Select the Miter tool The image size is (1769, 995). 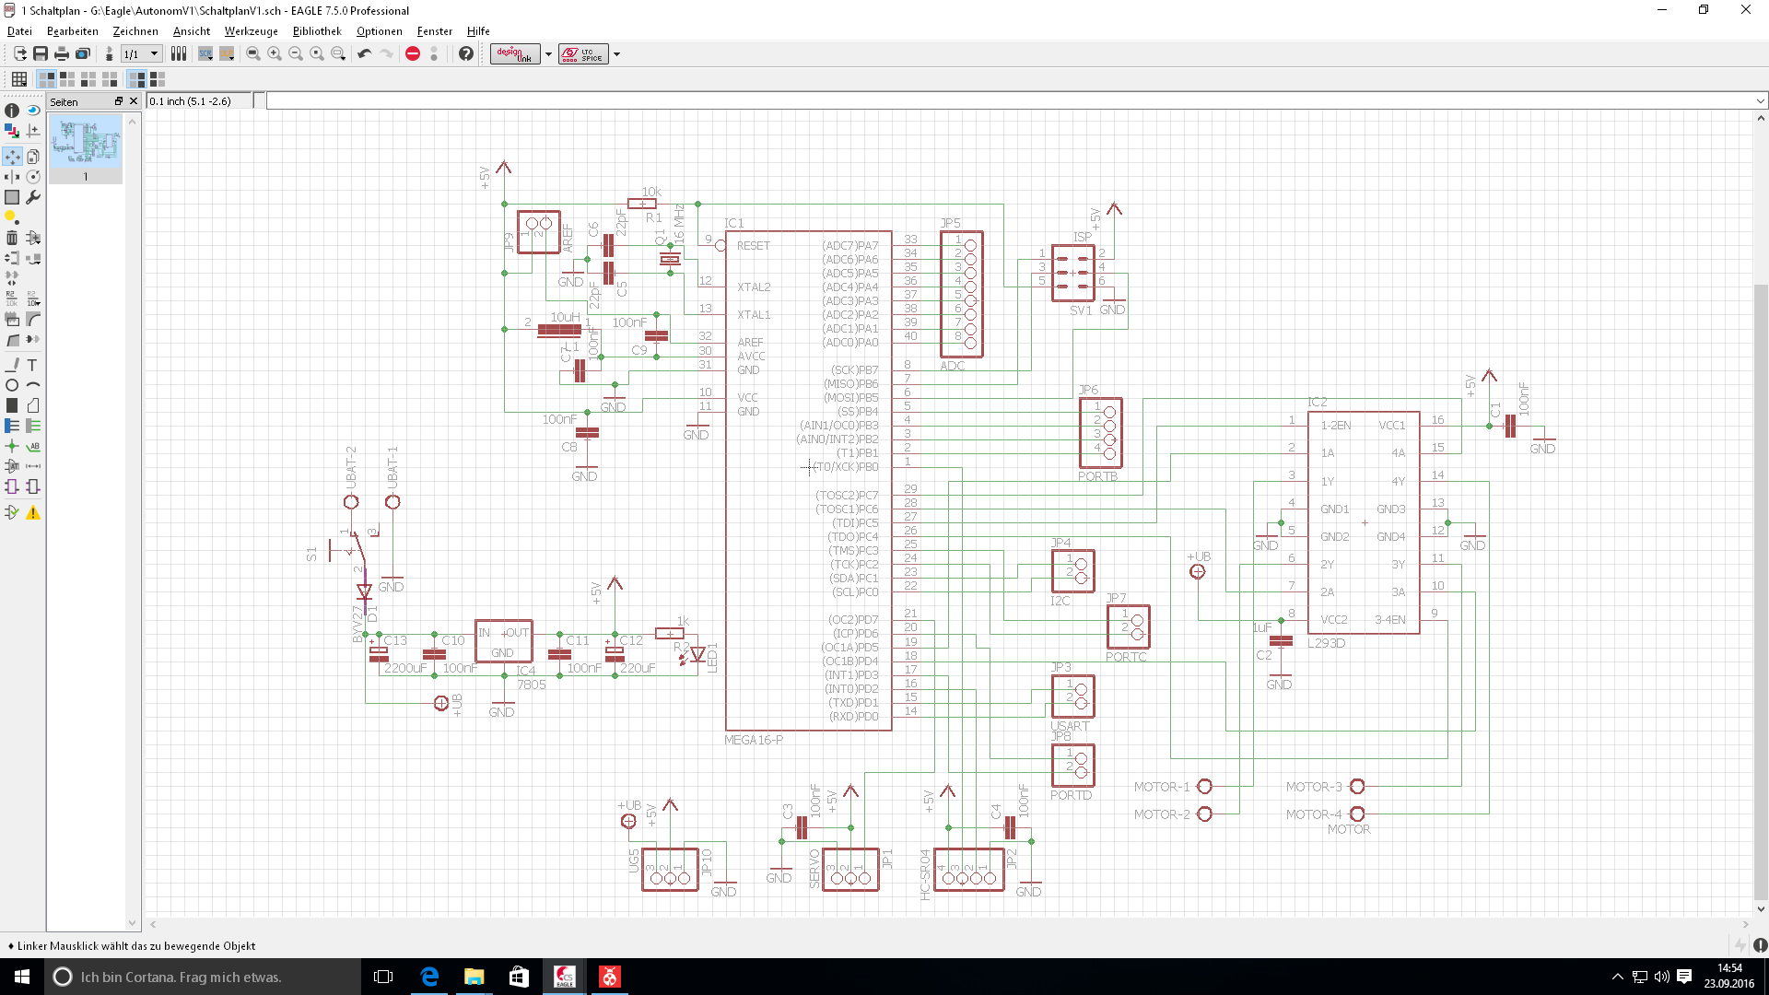[33, 319]
